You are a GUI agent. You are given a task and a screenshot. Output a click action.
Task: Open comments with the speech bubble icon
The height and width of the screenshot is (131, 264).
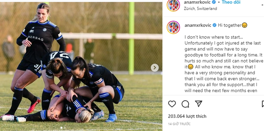pyautogui.click(x=185, y=104)
